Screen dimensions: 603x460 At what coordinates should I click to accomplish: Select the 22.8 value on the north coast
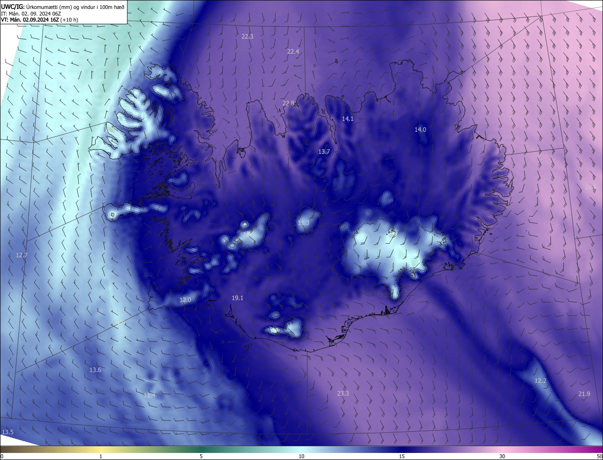point(288,103)
